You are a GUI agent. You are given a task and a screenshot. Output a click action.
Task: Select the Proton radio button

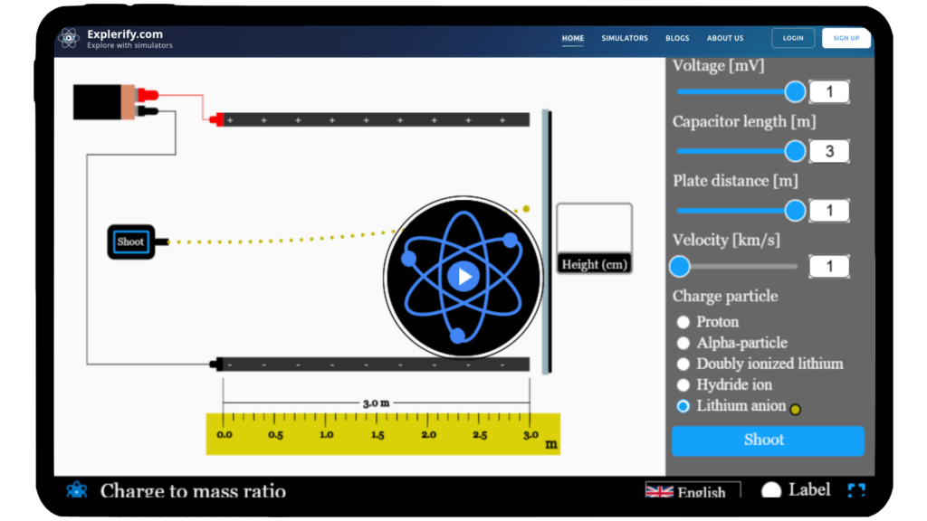click(x=683, y=322)
